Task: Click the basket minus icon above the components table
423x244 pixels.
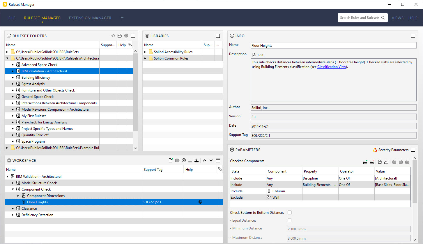Action: 401,162
